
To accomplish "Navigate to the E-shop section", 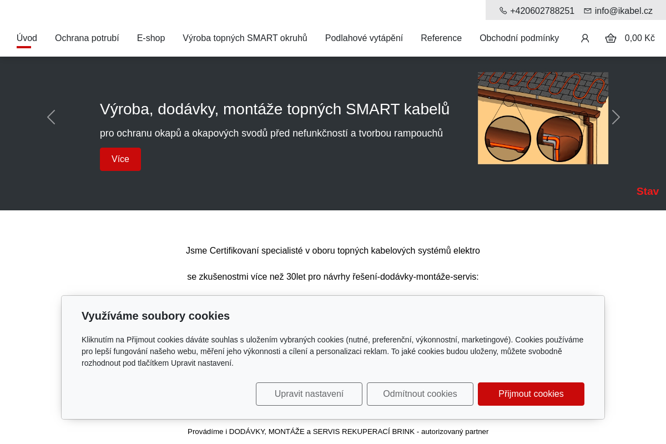I will pos(150,38).
